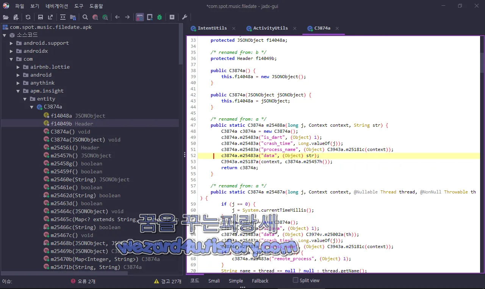Open class search with red magnifier icon
Screen dimensions: 485x289
(x=95, y=17)
